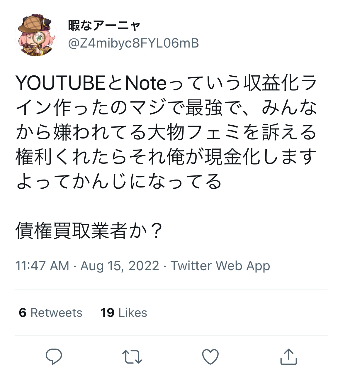343x377 pixels.
Task: Click the retweet count number 6
Action: (x=23, y=313)
